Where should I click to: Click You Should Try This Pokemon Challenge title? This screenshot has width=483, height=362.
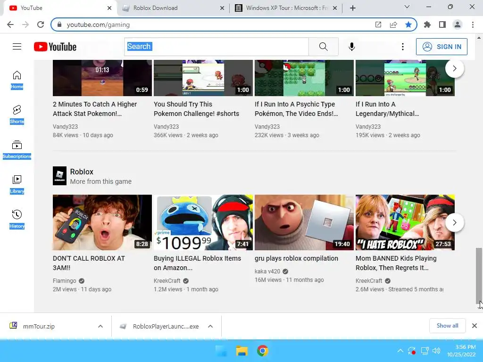coord(196,109)
